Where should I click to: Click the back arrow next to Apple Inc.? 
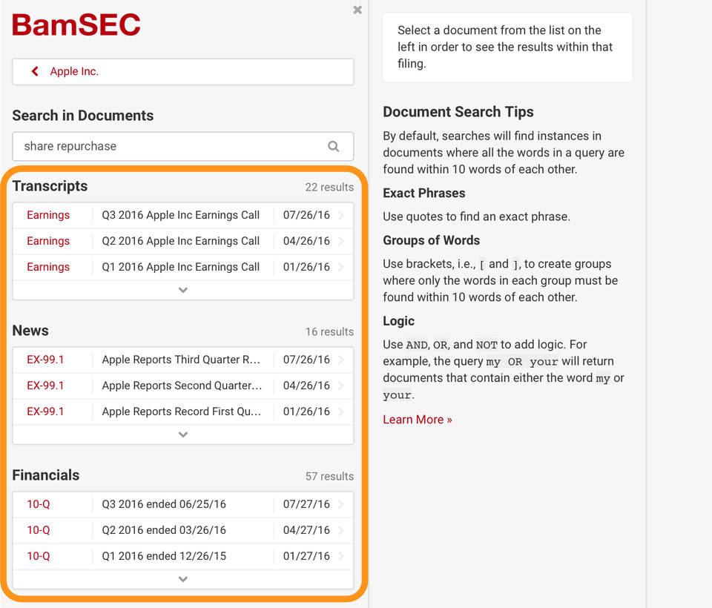point(34,71)
